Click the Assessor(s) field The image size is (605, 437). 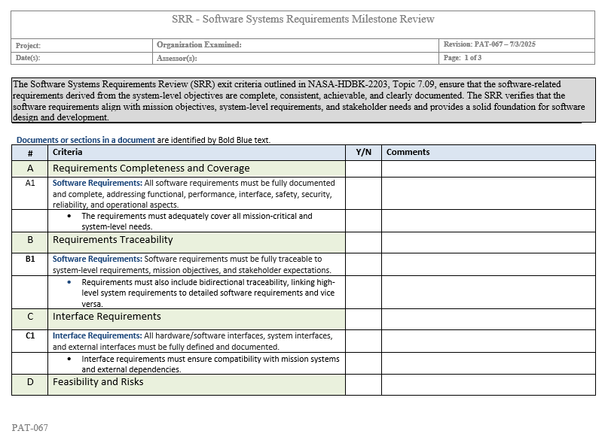point(296,58)
